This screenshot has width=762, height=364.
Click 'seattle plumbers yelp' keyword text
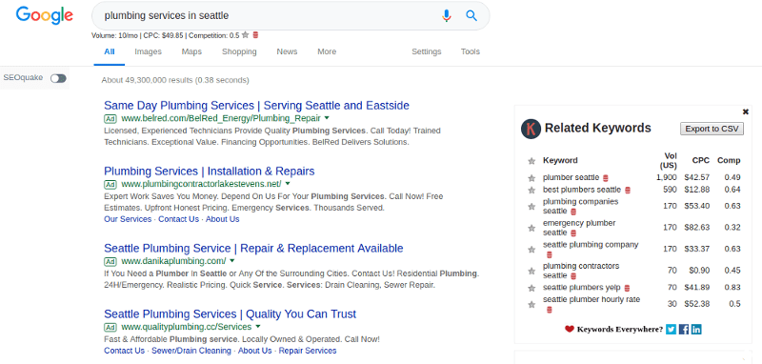click(582, 288)
